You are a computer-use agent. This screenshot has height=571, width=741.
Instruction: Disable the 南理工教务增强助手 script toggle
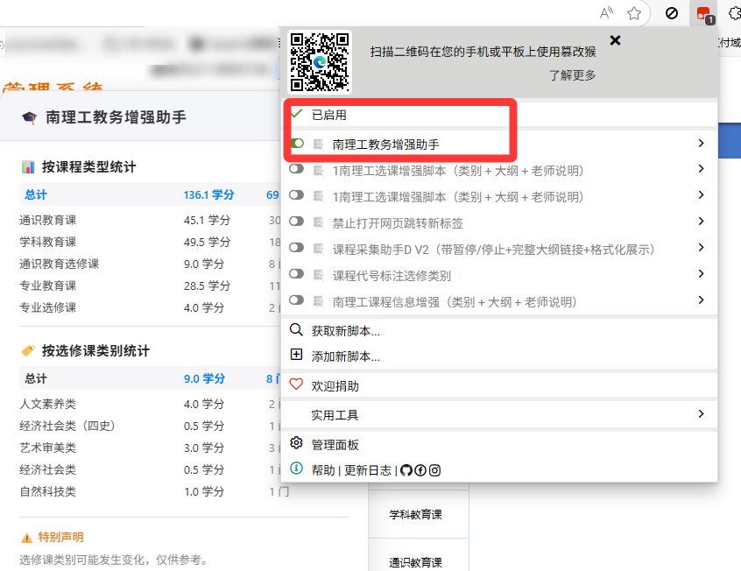point(297,144)
